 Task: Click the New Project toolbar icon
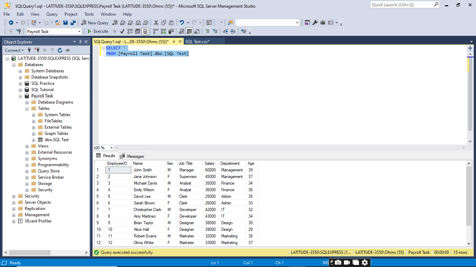(33, 23)
